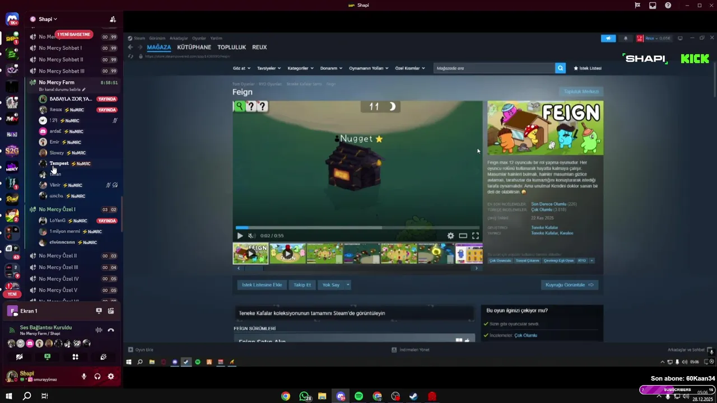Stop streaming icon on the Ekran 1 row

(99, 311)
